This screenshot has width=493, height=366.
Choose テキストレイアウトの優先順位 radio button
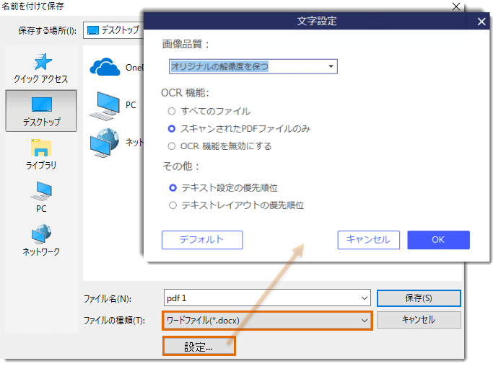172,205
